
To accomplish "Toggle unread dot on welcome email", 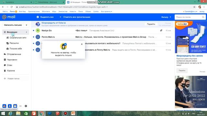I will (34, 50).
